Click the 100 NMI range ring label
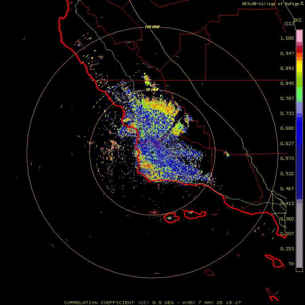 (152, 27)
